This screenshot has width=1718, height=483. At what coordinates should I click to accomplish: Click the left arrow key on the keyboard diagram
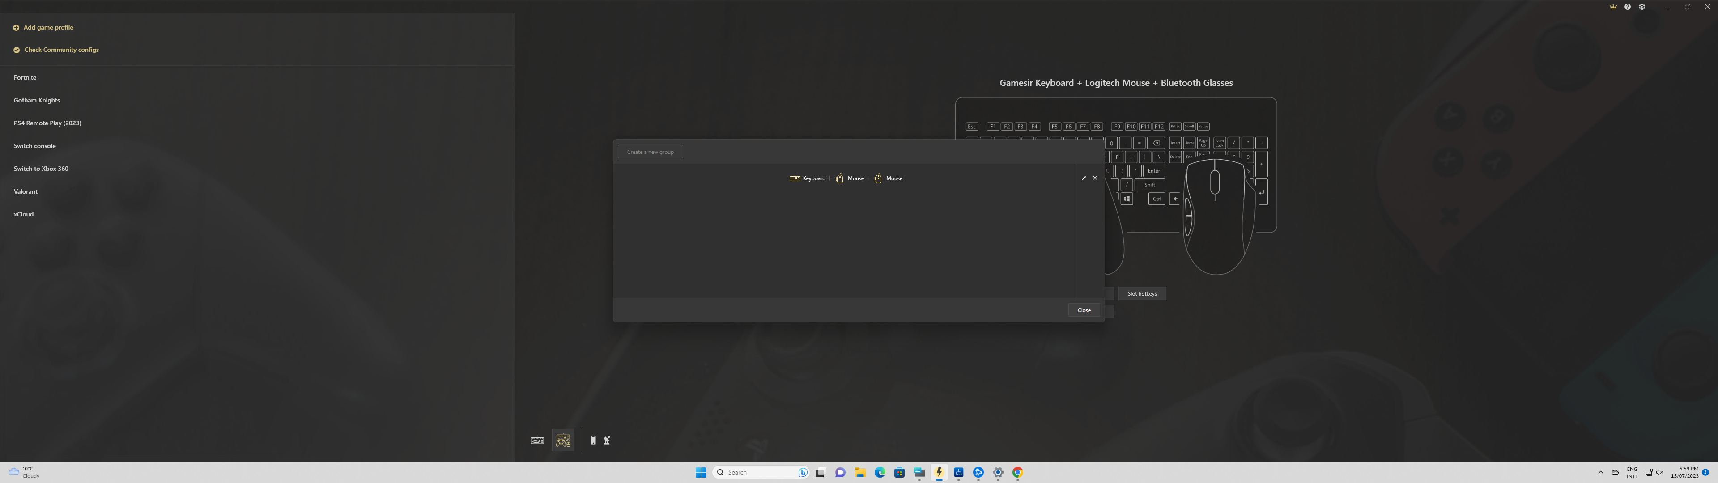coord(1175,199)
